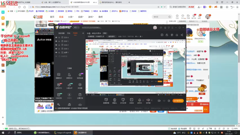Hide the 文本 1 source layer

click(x=56, y=41)
